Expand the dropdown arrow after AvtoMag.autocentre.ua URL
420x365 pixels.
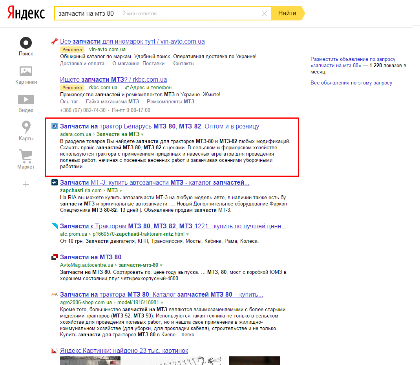pyautogui.click(x=161, y=266)
